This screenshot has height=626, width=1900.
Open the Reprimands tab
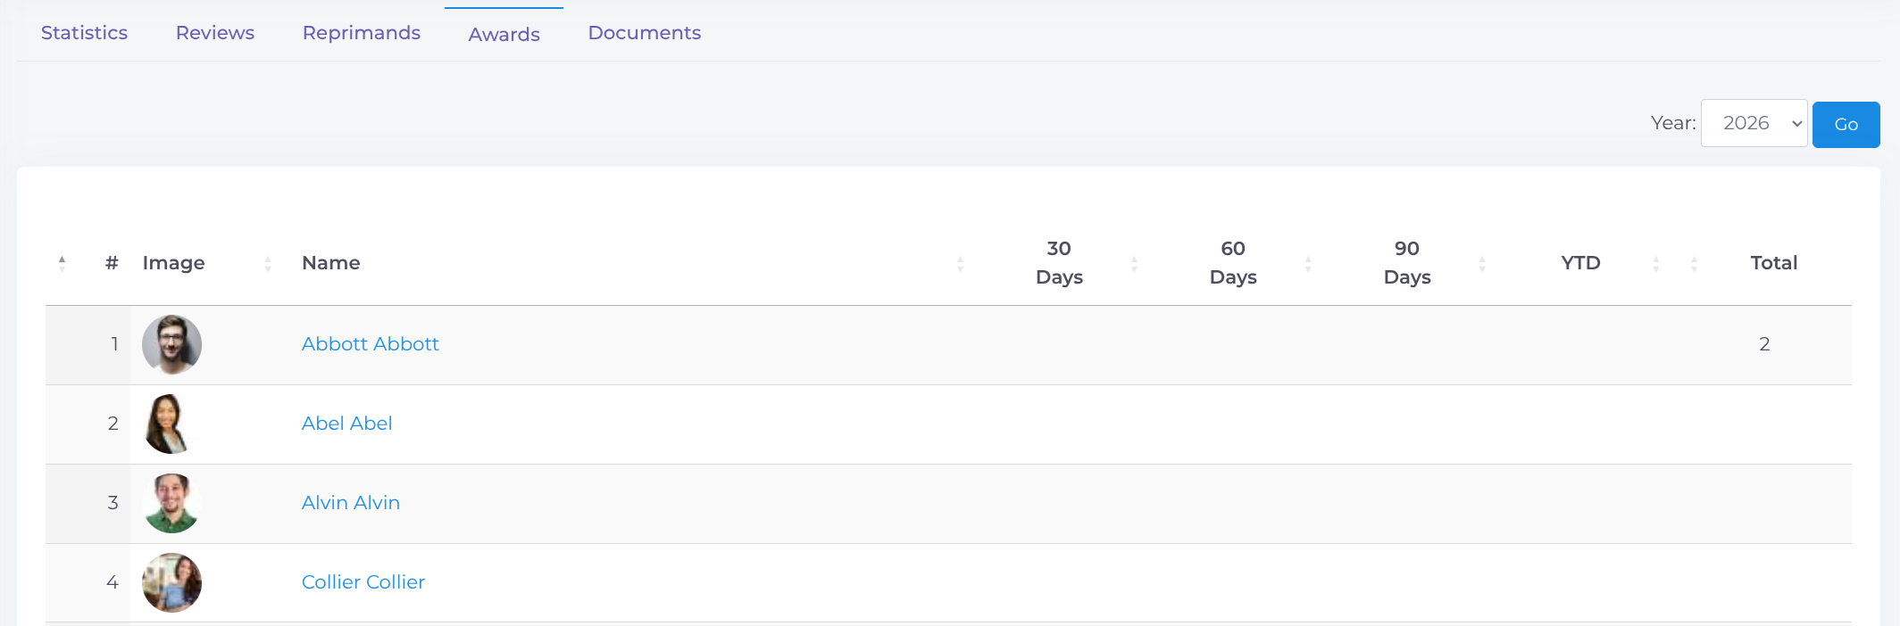pyautogui.click(x=362, y=33)
